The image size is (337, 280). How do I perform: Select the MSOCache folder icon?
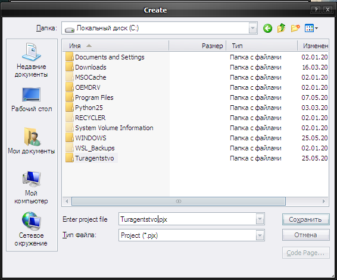pyautogui.click(x=70, y=77)
